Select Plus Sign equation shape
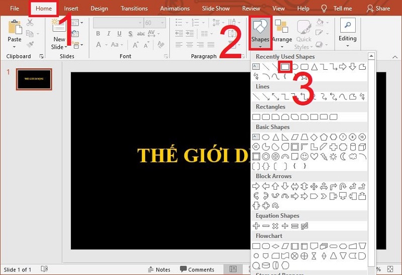The width and height of the screenshot is (402, 275). click(256, 226)
